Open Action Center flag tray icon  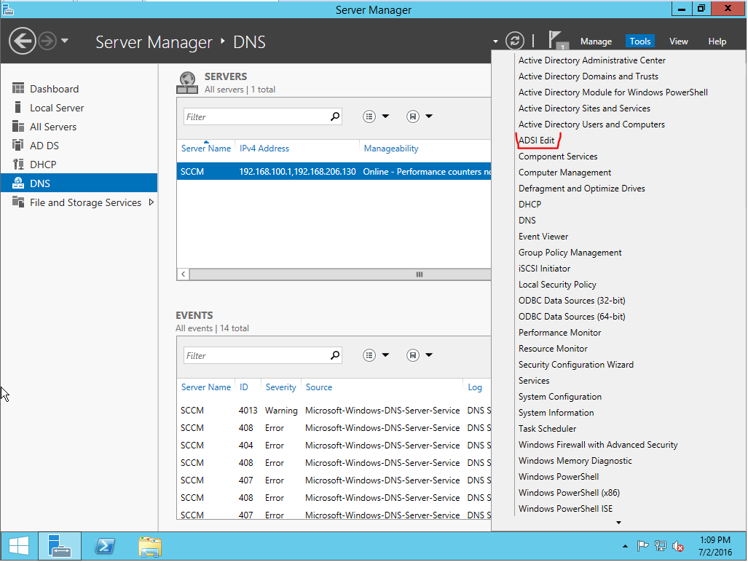642,546
